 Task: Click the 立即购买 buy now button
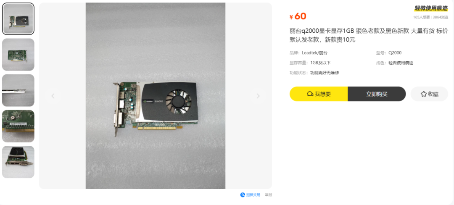click(x=377, y=94)
